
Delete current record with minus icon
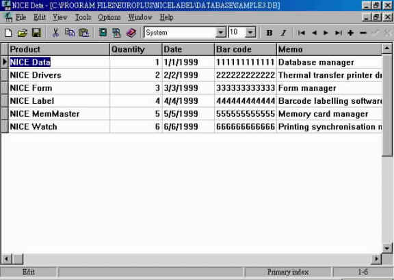click(x=363, y=33)
